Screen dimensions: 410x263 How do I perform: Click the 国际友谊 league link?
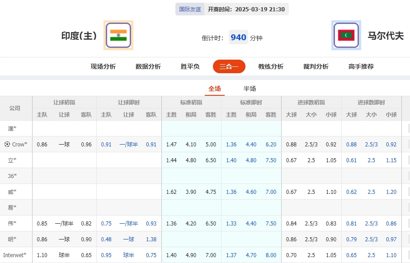pos(189,9)
